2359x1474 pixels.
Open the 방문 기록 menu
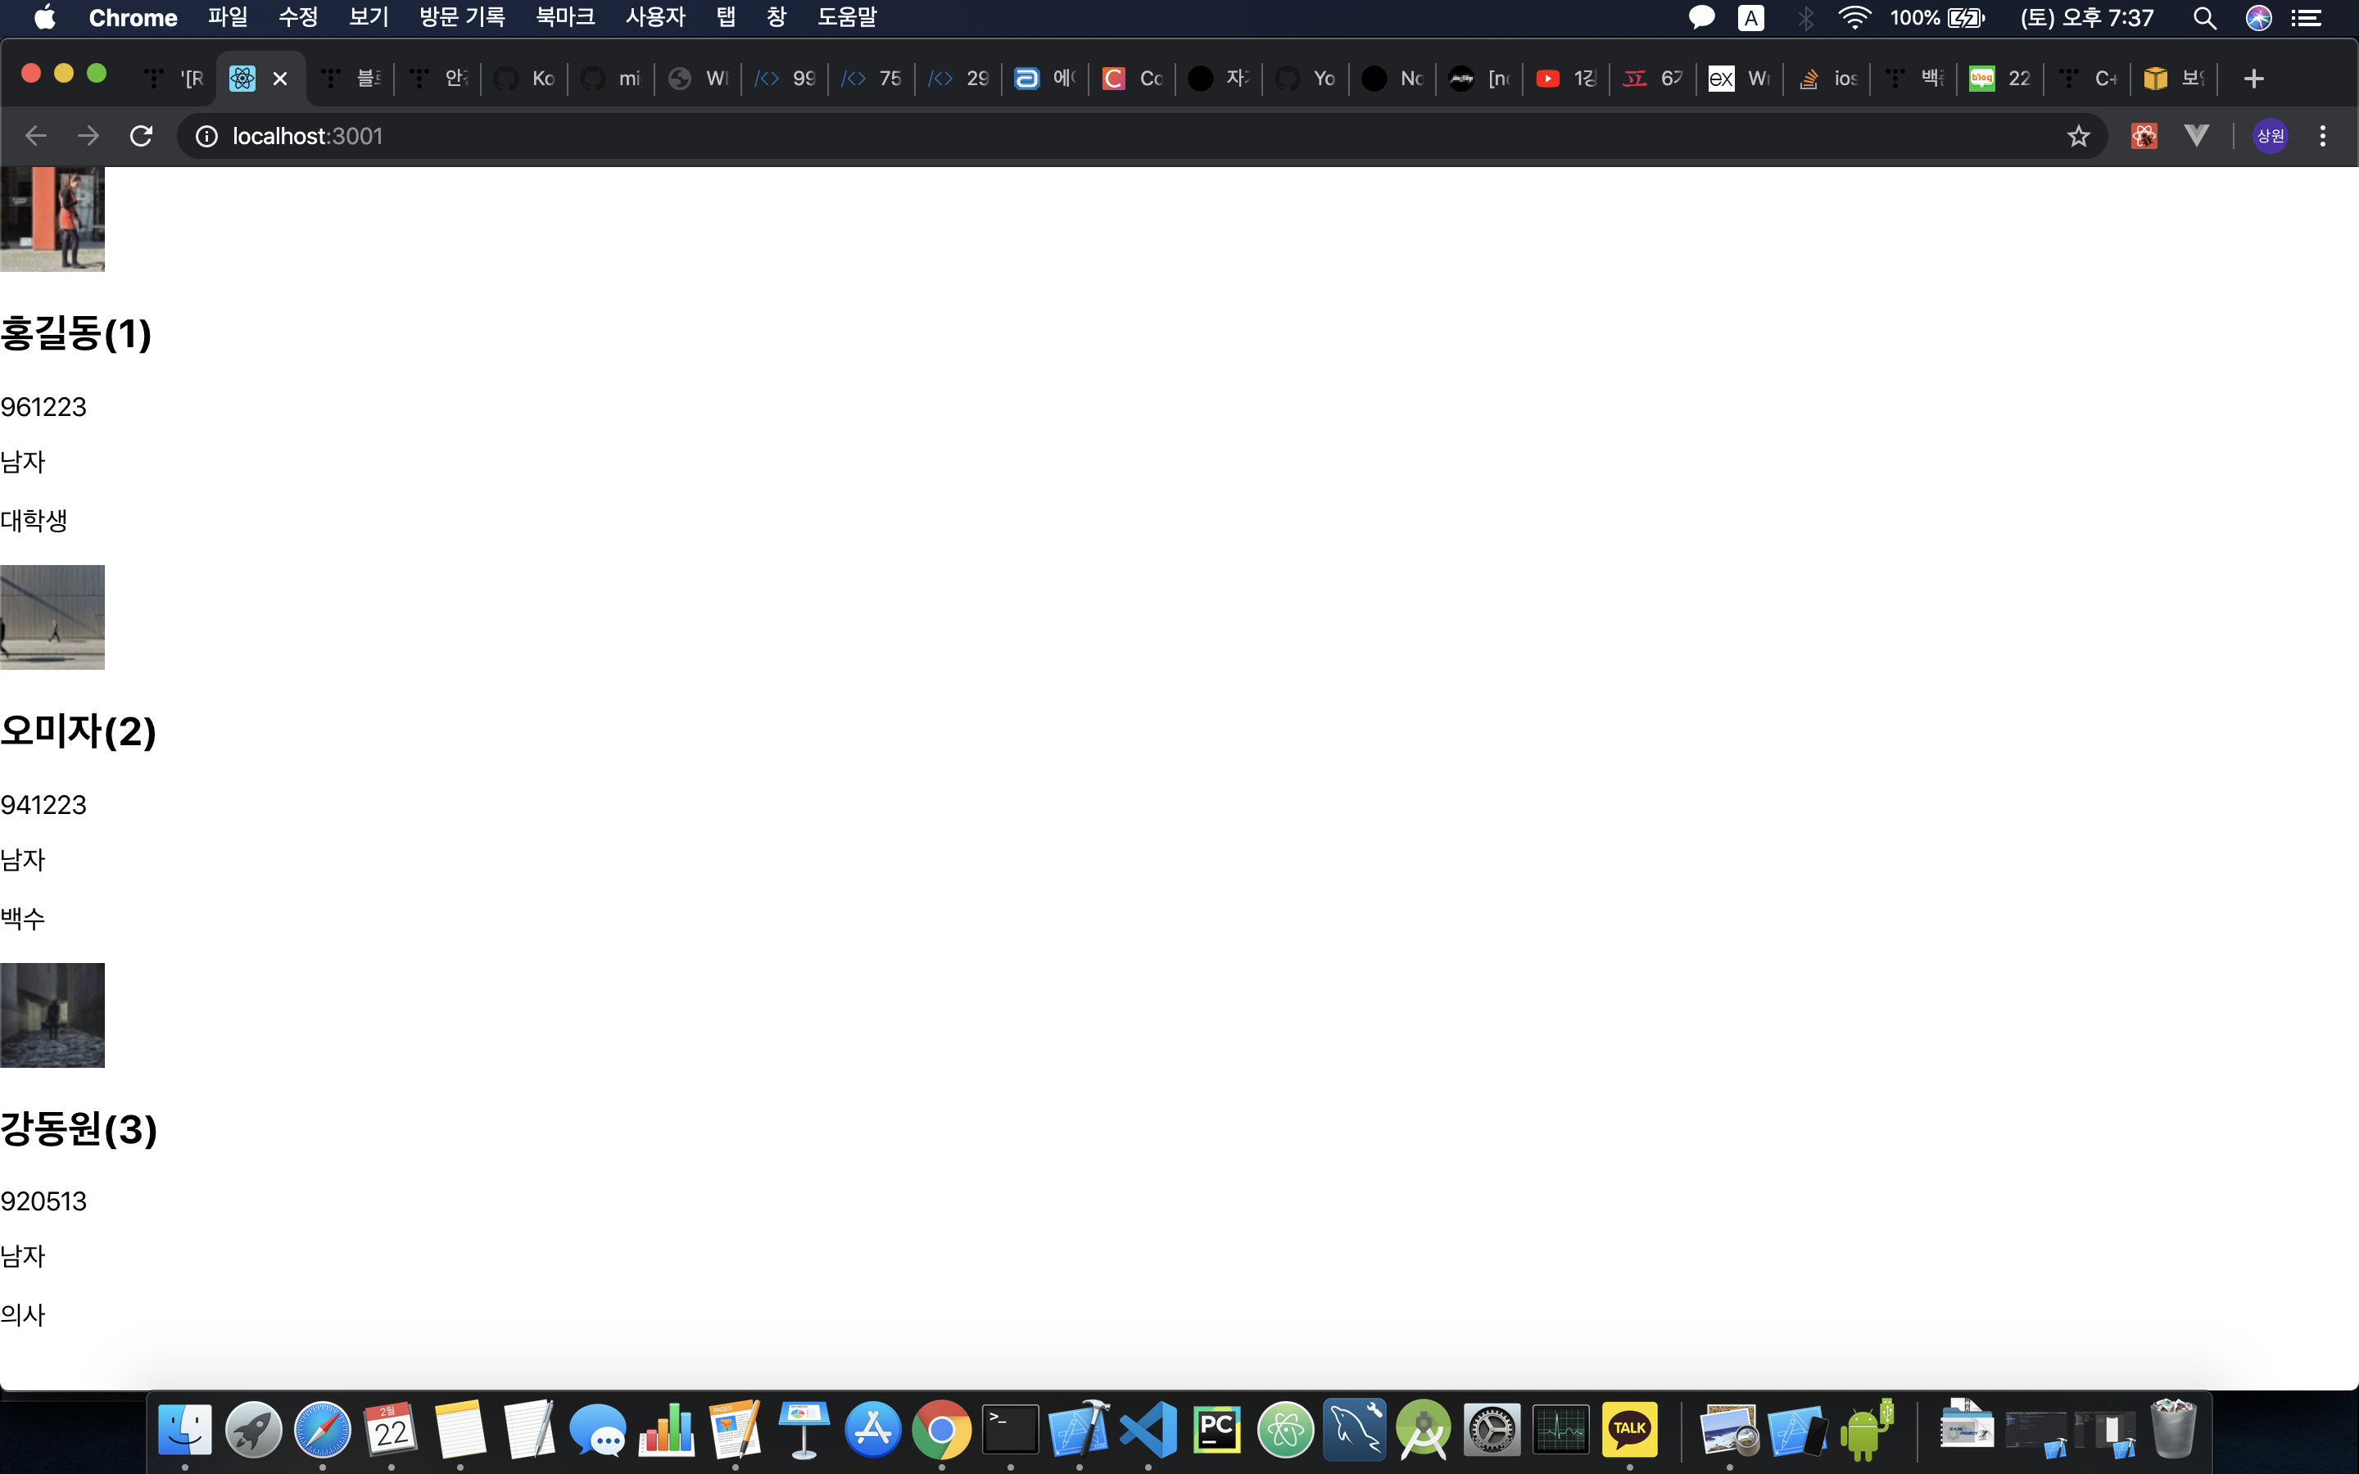point(462,17)
